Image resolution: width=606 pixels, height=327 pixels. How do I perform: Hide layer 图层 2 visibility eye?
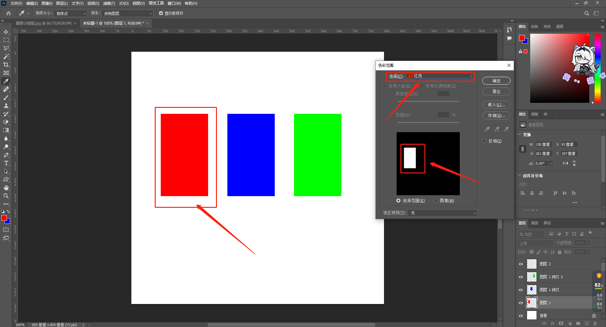tap(521, 264)
